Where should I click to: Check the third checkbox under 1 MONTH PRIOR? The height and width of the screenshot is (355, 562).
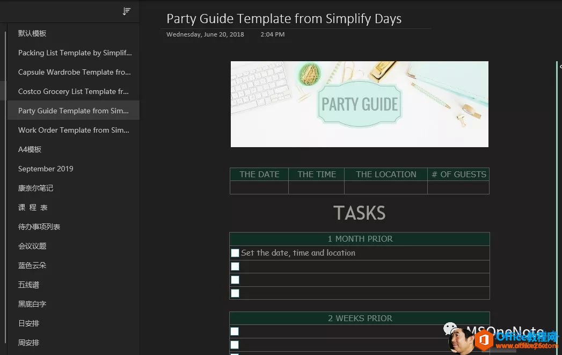click(235, 280)
